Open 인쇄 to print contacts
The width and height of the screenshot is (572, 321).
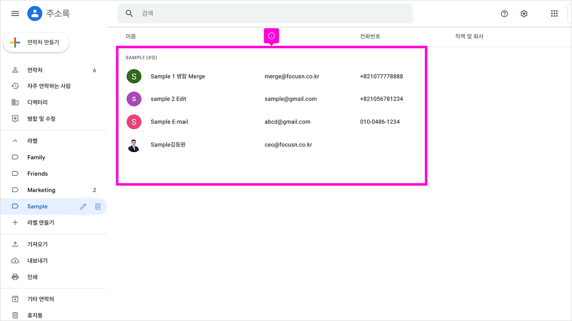33,276
